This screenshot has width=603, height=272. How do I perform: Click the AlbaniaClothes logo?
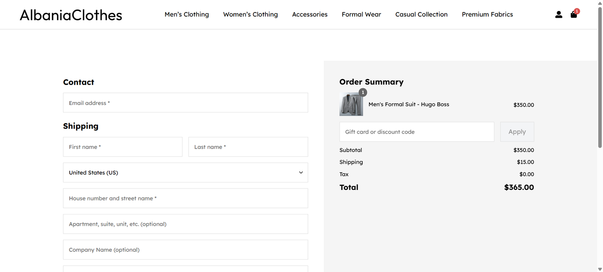pyautogui.click(x=71, y=15)
